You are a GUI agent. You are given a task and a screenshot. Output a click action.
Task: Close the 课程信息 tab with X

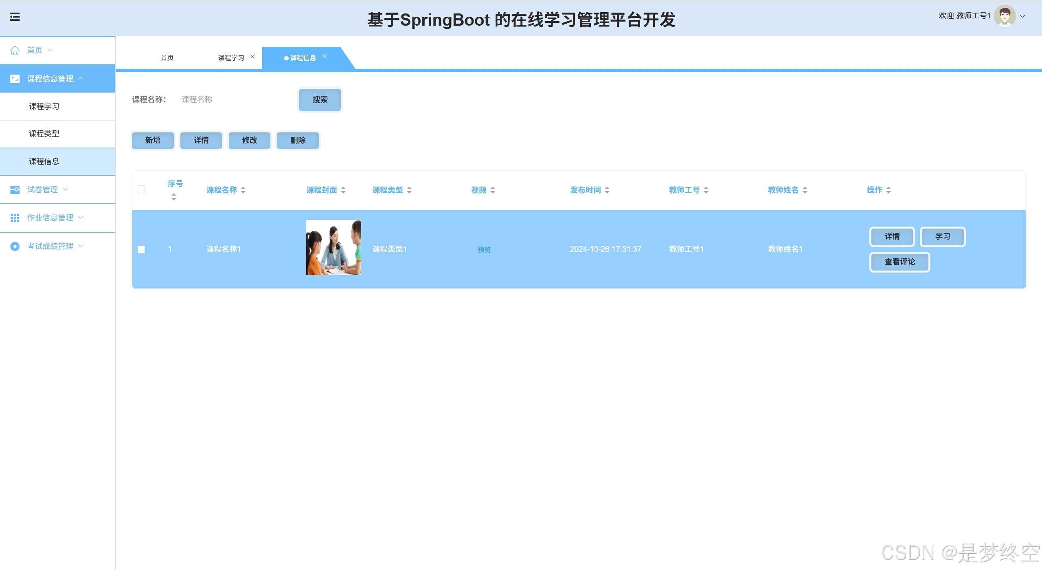[x=325, y=56]
